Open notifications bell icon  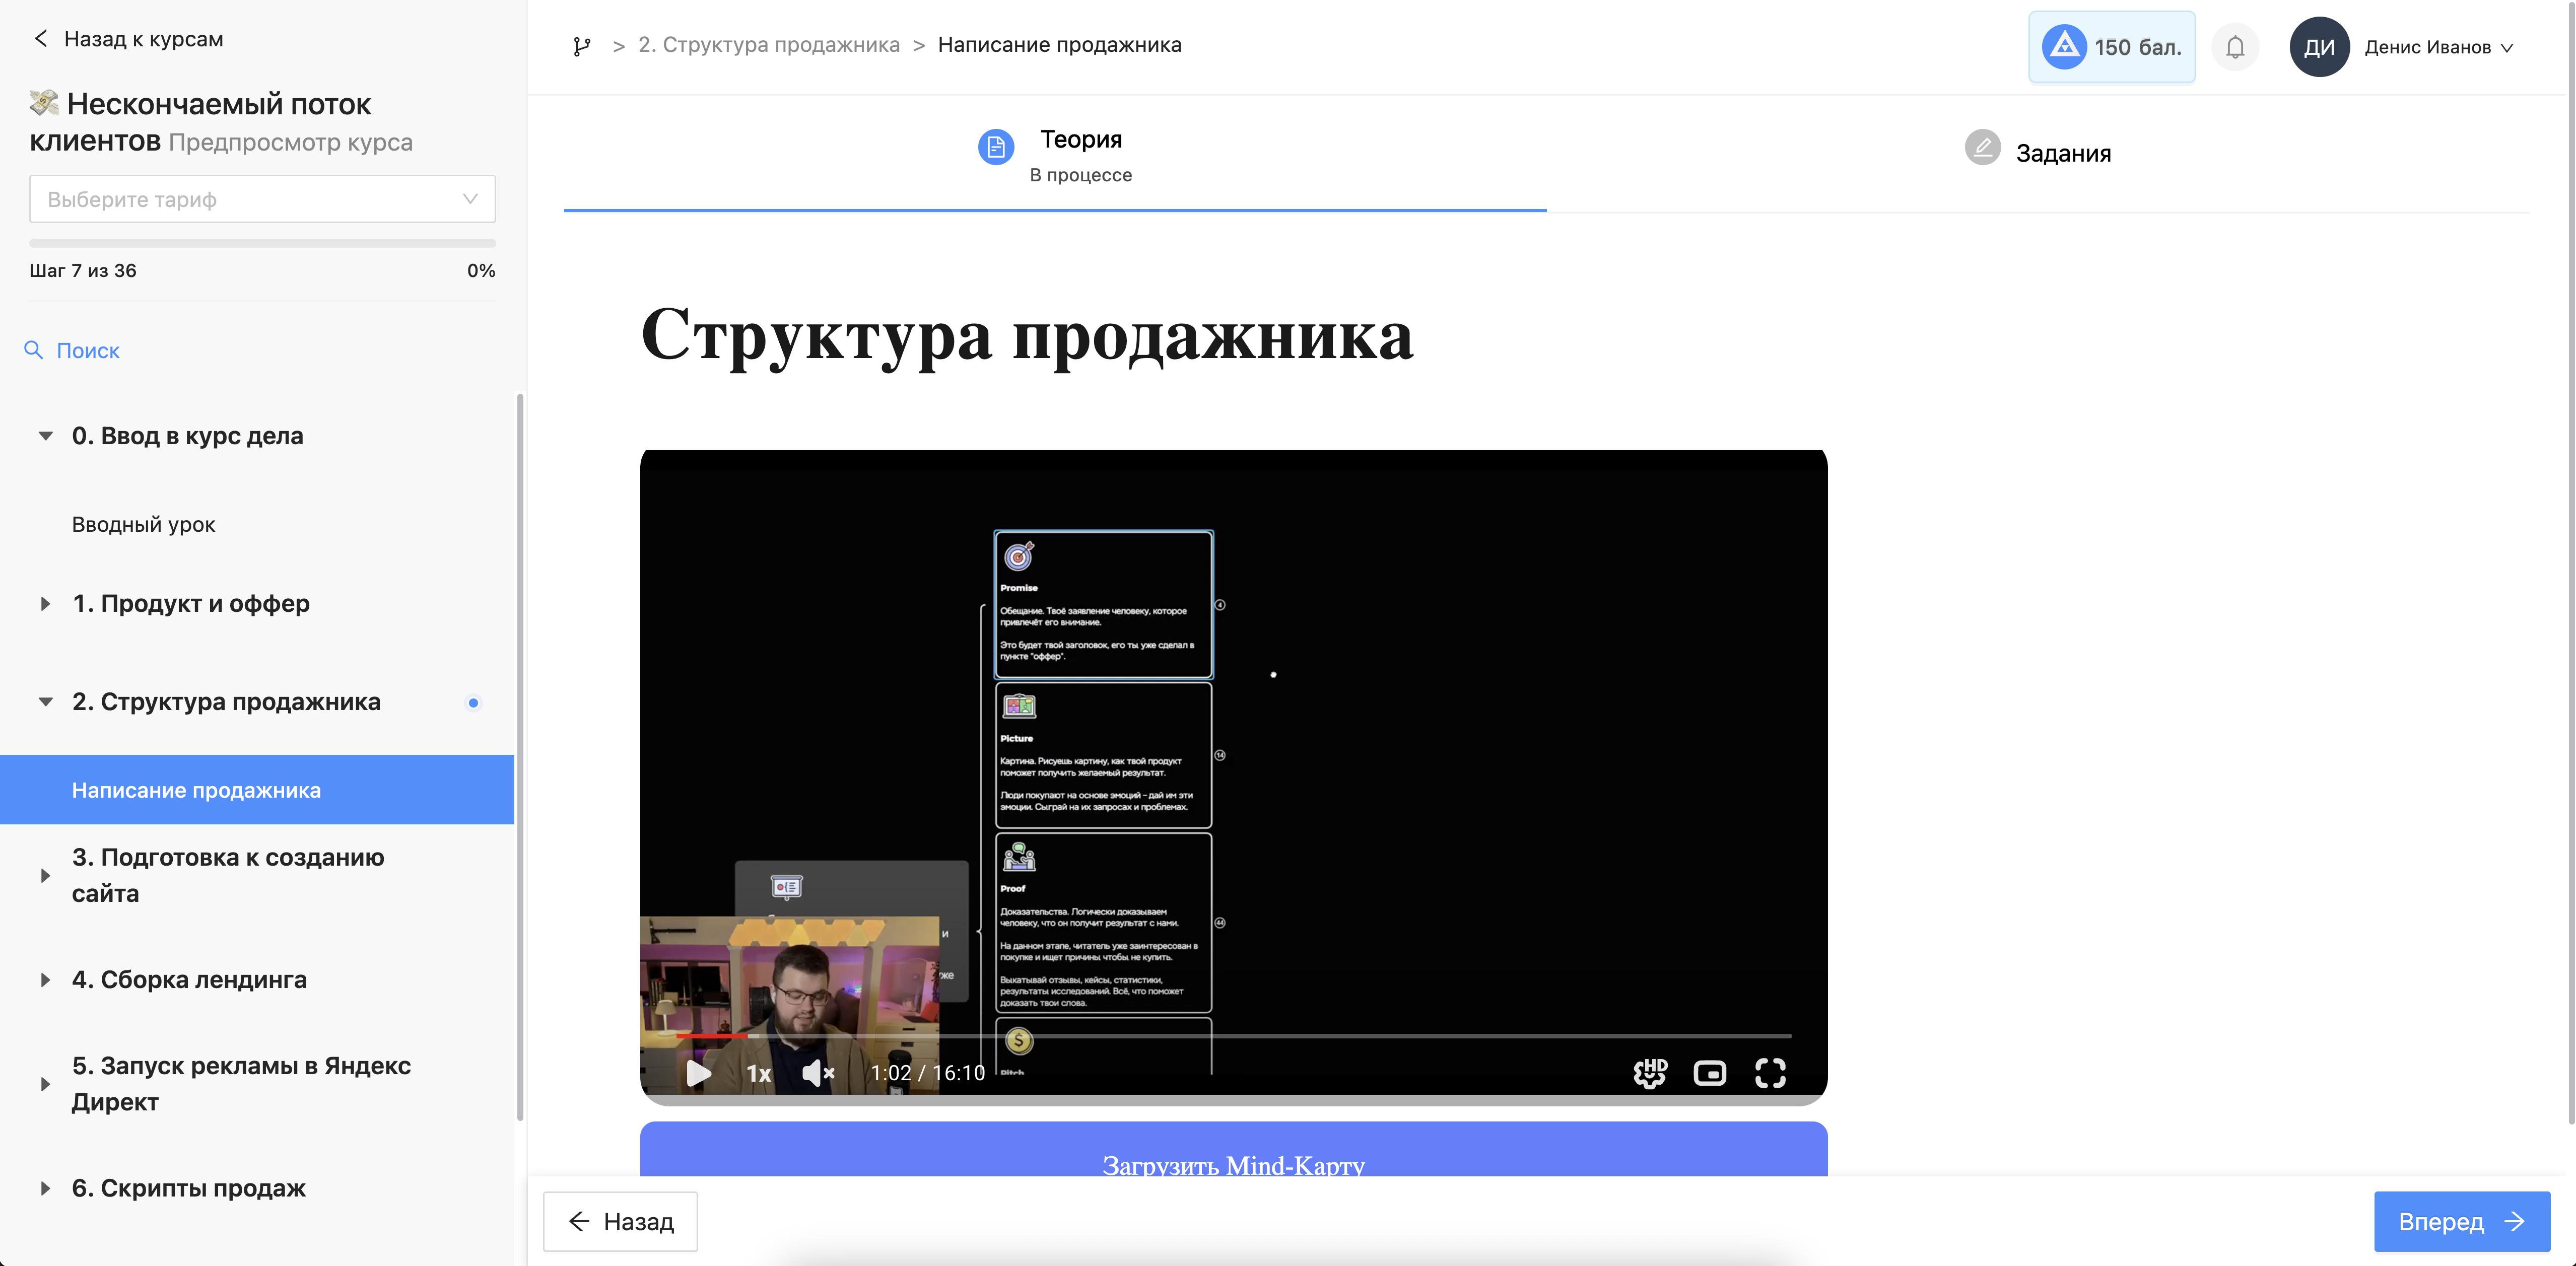[2235, 47]
